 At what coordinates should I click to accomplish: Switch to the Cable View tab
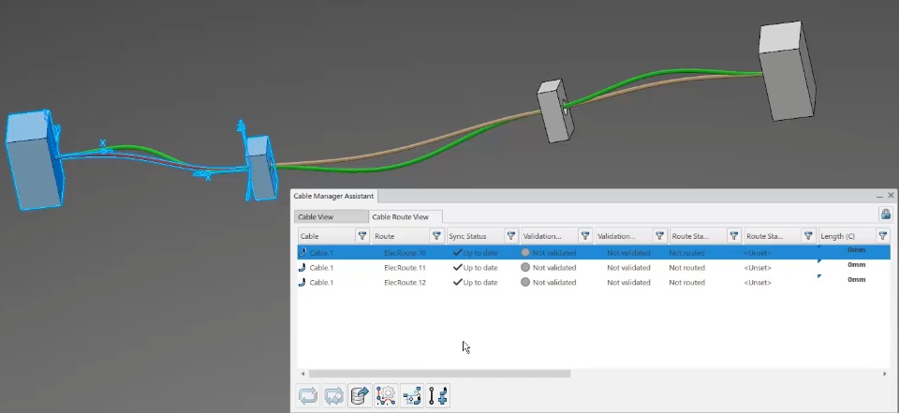click(x=332, y=217)
